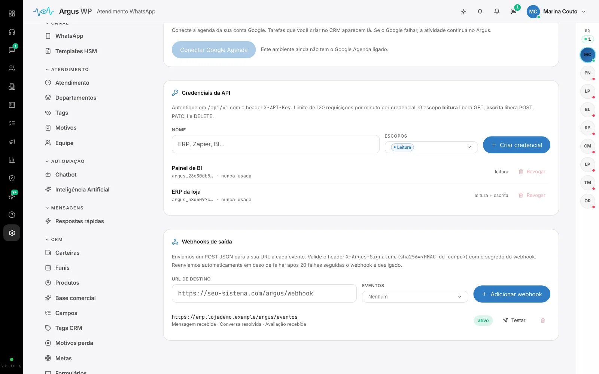This screenshot has height=374, width=599.
Task: Revoke the ERP da loja credential
Action: (x=532, y=195)
